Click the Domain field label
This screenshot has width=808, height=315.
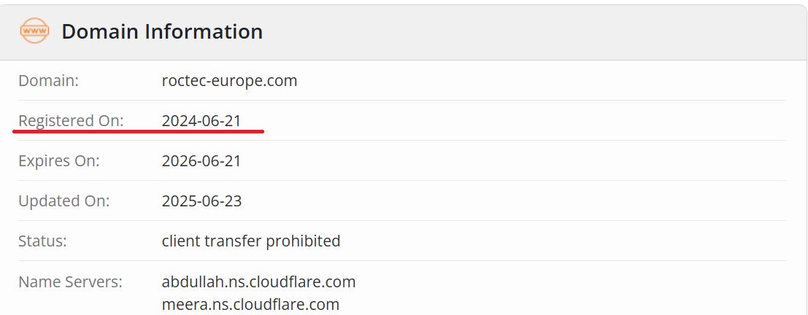click(48, 80)
